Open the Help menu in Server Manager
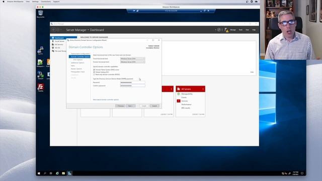This screenshot has width=322, height=181. [254, 30]
